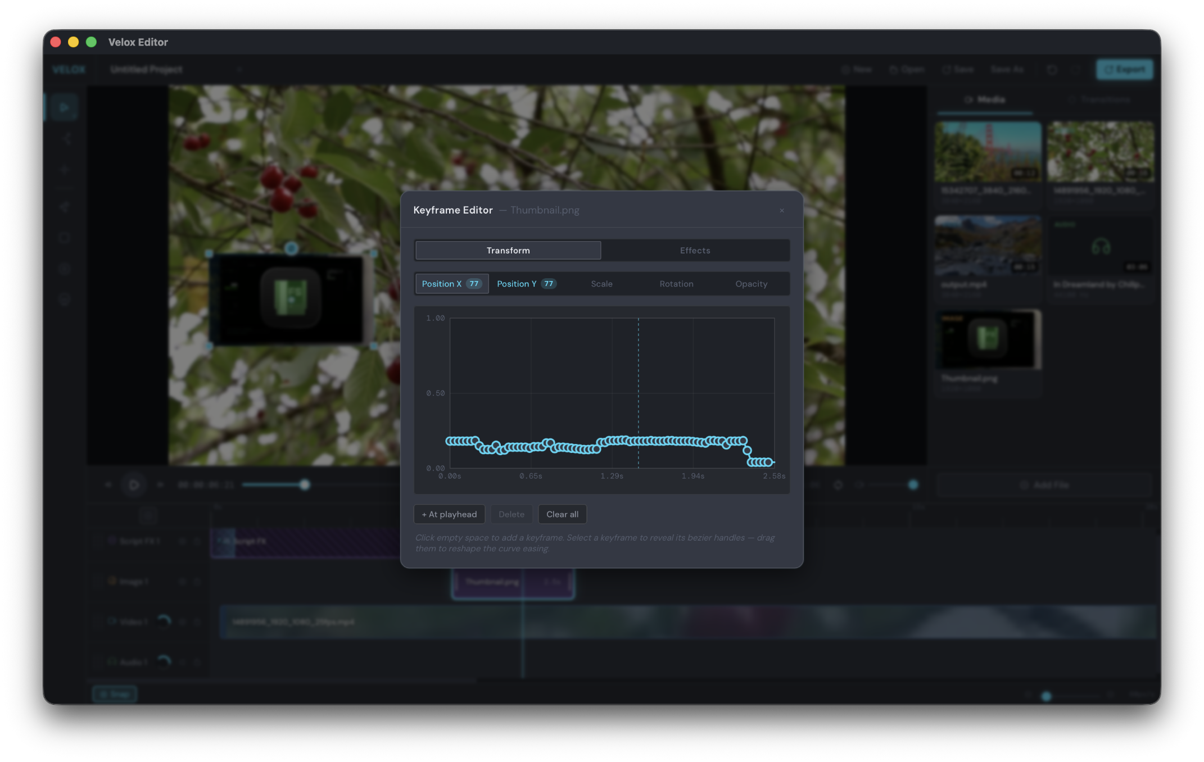
Task: Click the Delete keyframe button
Action: pos(511,514)
